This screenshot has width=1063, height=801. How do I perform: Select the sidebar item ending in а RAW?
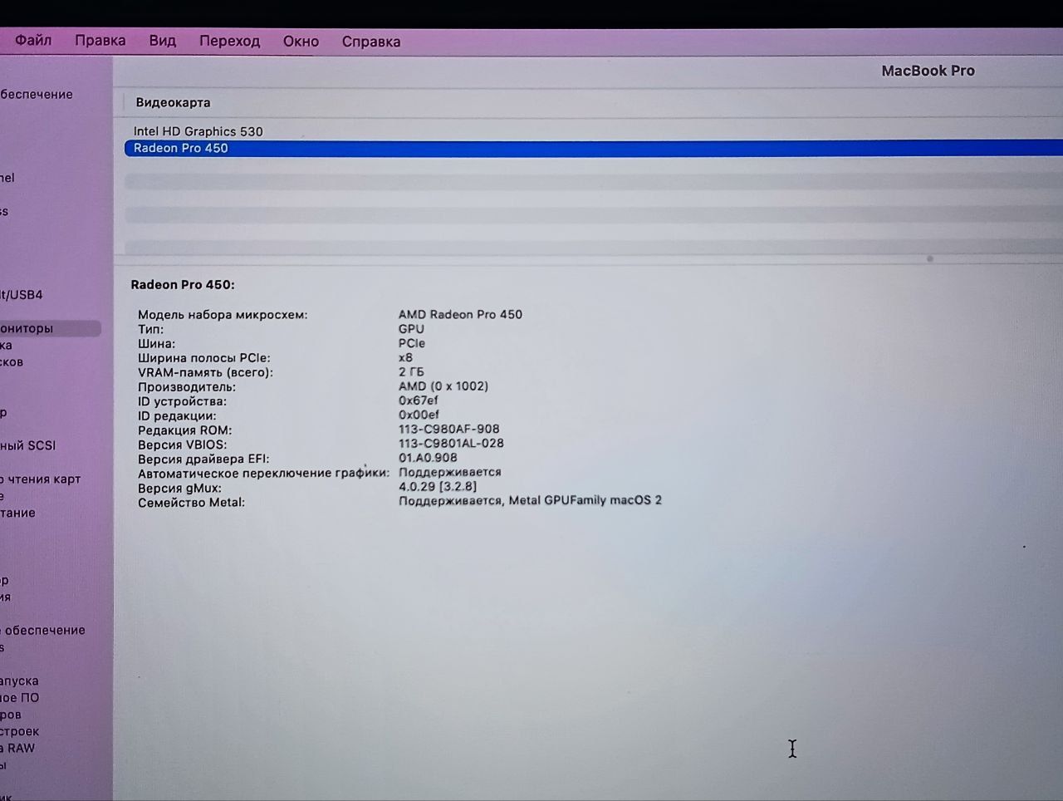[x=18, y=748]
